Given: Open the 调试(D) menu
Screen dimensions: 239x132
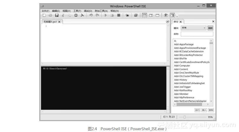Looking at the screenshot, I should click(x=88, y=11).
